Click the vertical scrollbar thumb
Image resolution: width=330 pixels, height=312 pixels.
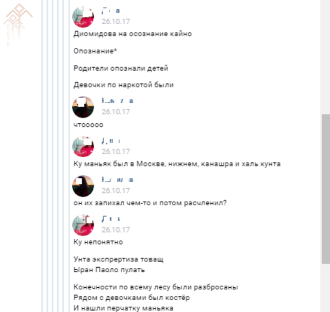(325, 189)
